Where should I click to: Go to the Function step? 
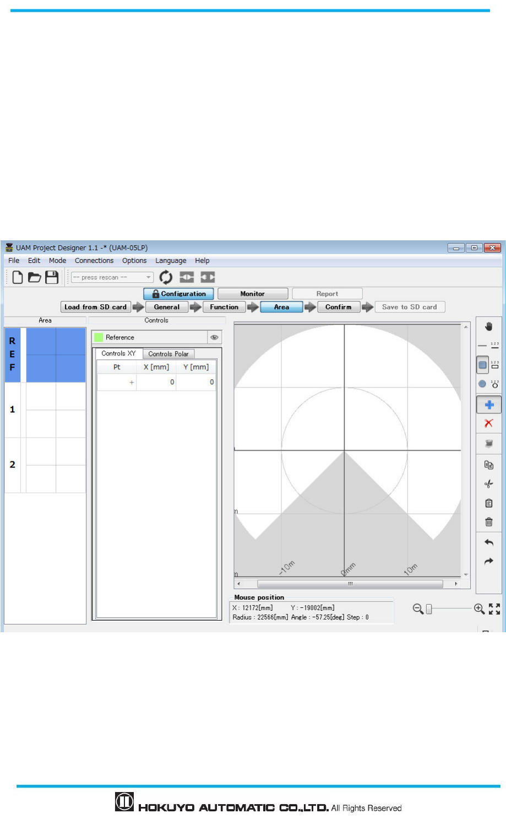pos(224,307)
